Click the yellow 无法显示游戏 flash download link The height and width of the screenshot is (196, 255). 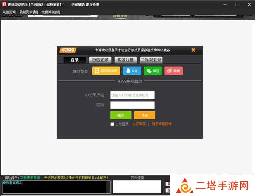coord(76,178)
